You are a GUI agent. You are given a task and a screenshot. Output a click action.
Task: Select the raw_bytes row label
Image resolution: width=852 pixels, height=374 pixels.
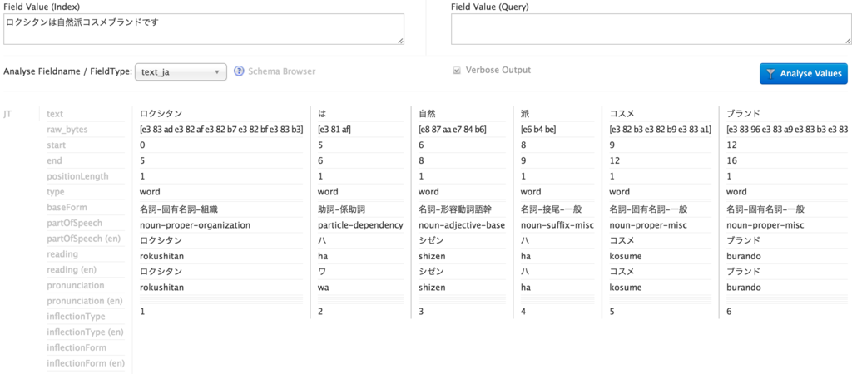[x=67, y=130]
